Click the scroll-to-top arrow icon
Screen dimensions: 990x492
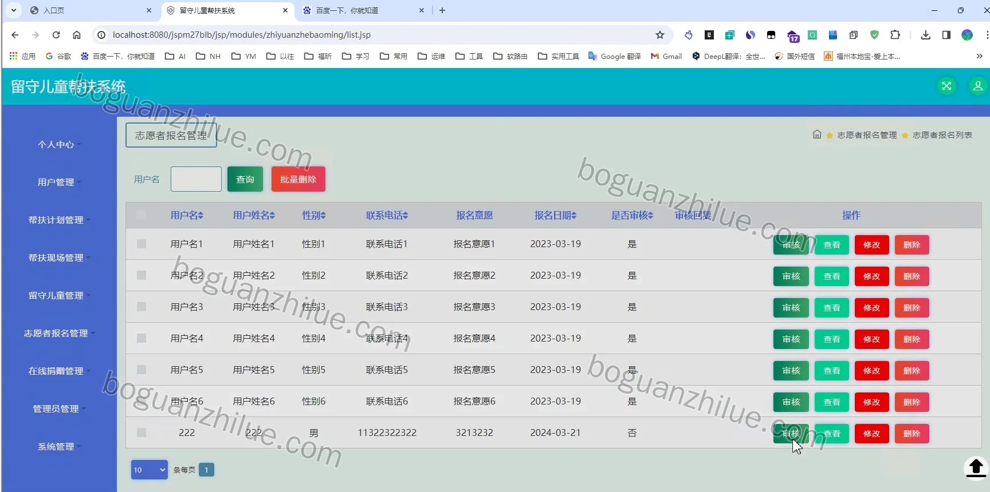976,467
